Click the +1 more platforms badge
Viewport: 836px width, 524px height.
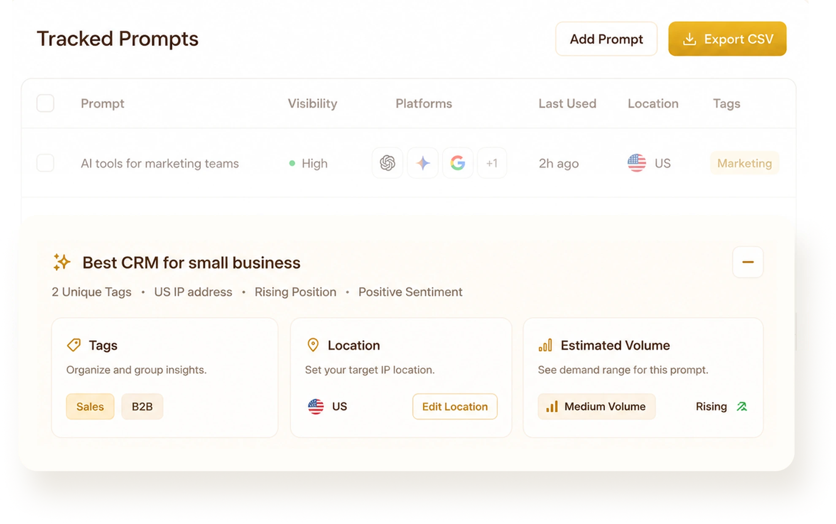(x=492, y=163)
